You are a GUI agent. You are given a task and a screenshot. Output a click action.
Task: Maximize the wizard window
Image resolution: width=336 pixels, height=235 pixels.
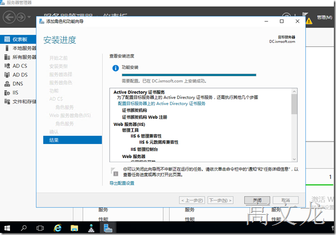(x=282, y=21)
